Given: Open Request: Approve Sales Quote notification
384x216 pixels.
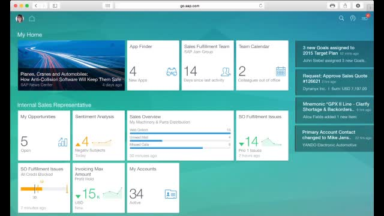Looking at the screenshot, I should pyautogui.click(x=335, y=82).
